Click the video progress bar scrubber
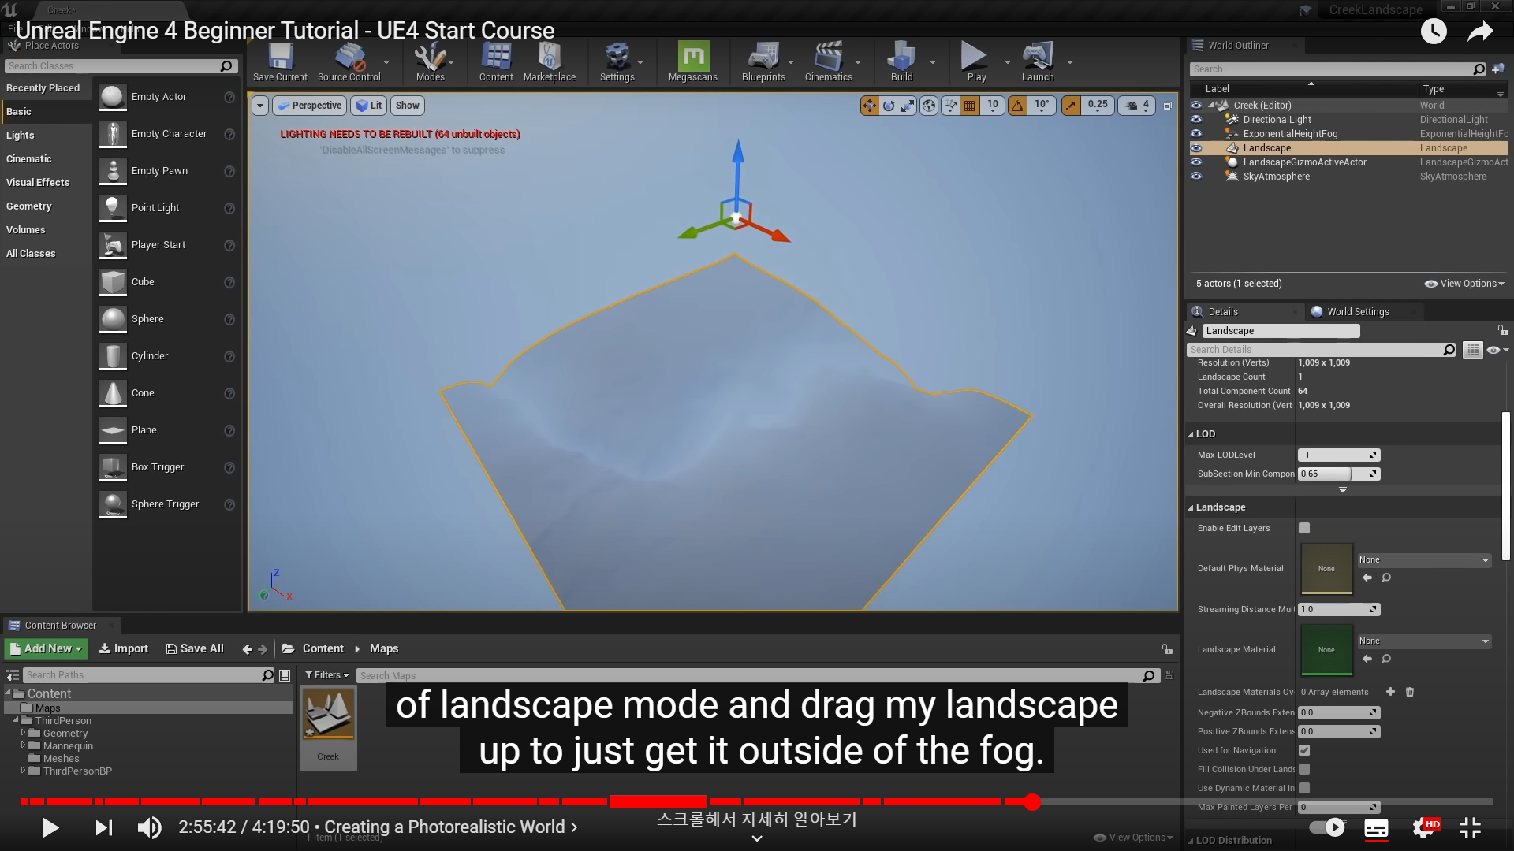 1032,802
